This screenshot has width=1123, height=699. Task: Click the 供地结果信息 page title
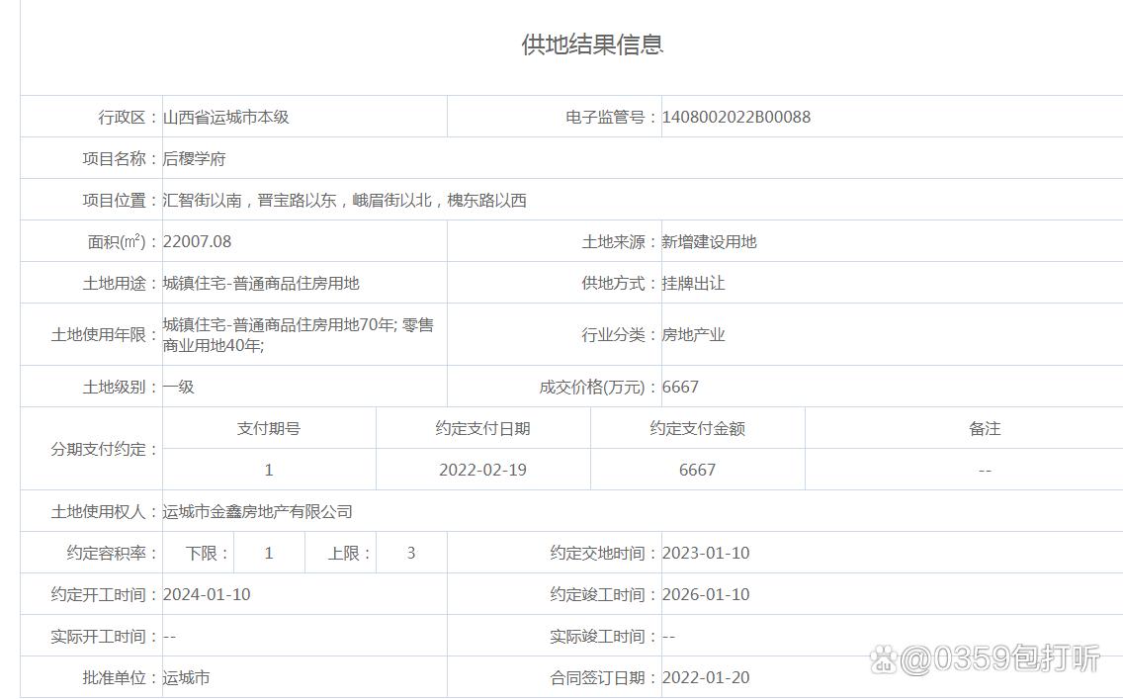coord(591,45)
